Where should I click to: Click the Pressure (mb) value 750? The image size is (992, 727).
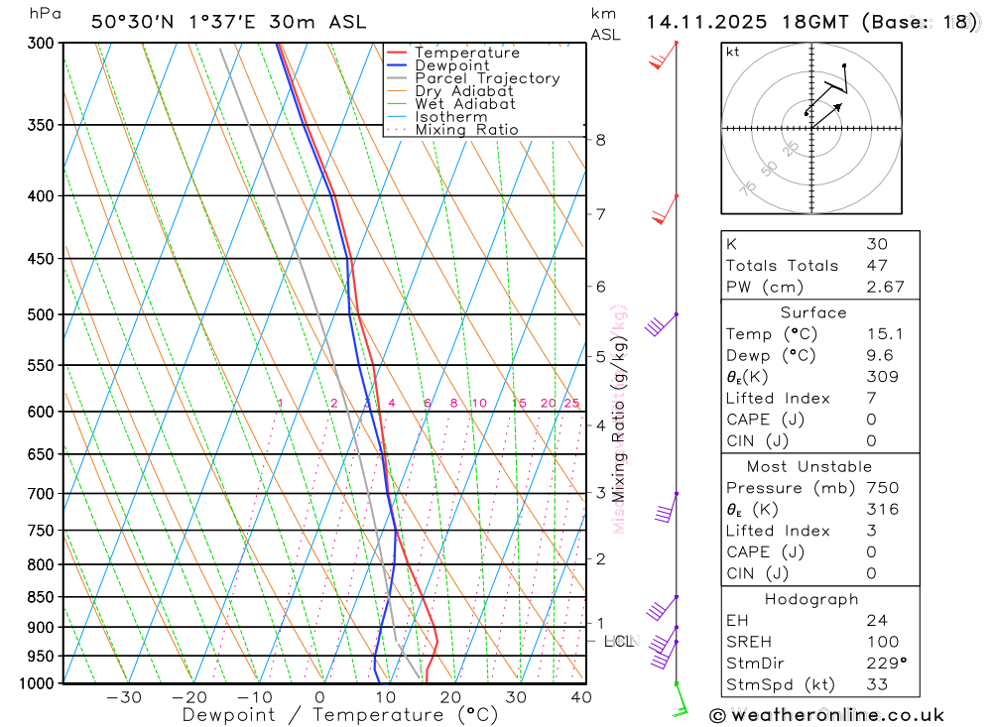pyautogui.click(x=883, y=488)
